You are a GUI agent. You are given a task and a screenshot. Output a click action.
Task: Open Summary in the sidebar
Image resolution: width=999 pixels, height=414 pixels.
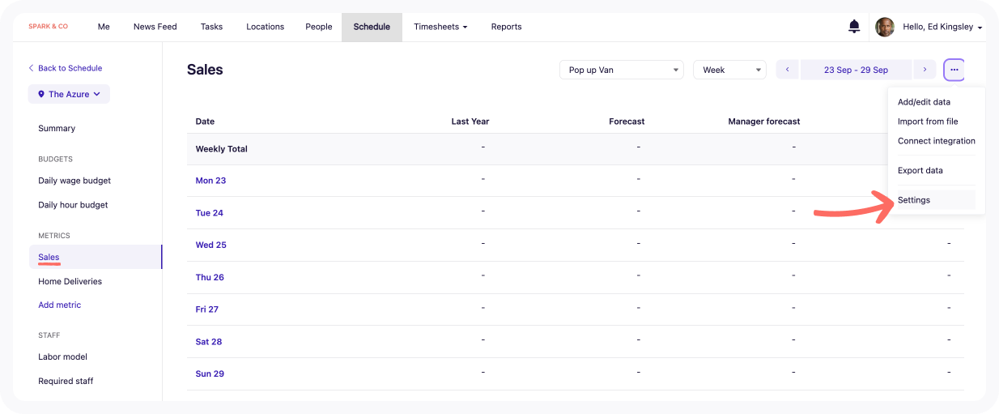[57, 128]
